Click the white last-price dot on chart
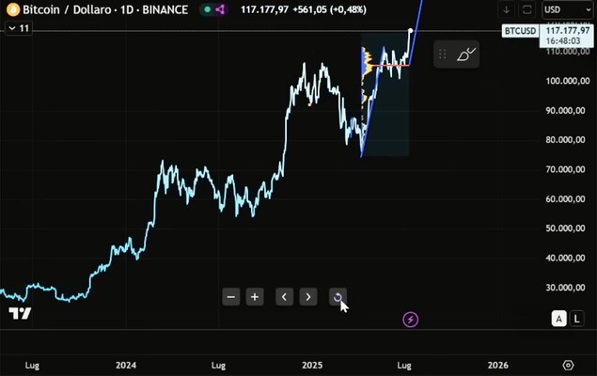This screenshot has width=597, height=376. 411,30
